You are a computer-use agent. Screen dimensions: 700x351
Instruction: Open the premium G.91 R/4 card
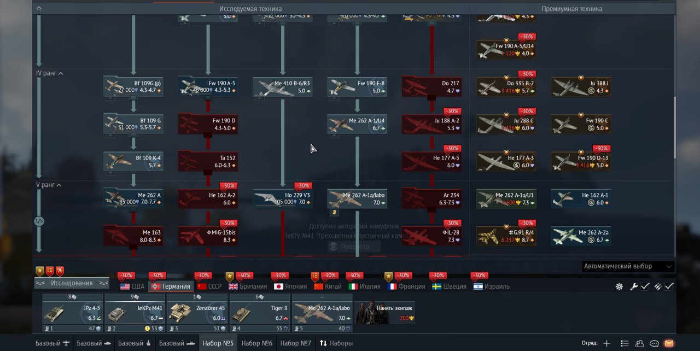[506, 236]
